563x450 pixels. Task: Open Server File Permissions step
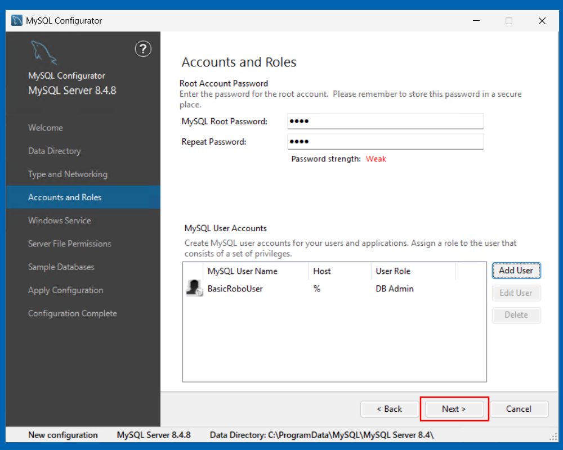coord(69,244)
